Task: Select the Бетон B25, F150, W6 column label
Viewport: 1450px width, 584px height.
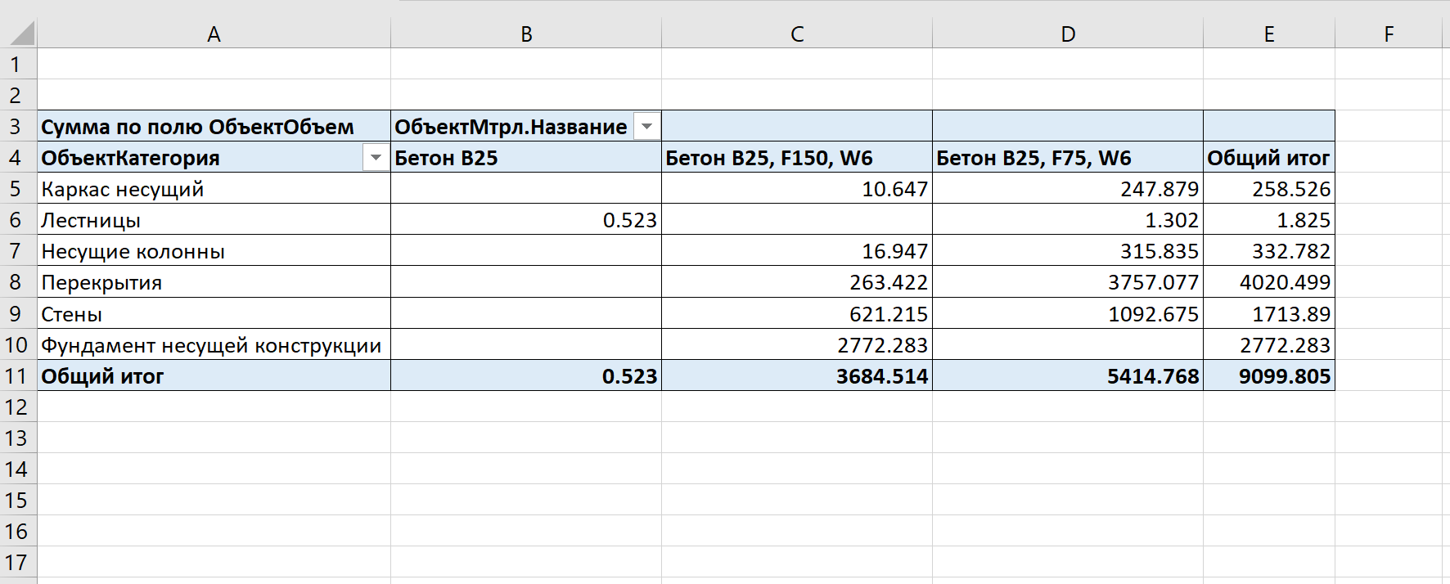Action: pos(768,158)
